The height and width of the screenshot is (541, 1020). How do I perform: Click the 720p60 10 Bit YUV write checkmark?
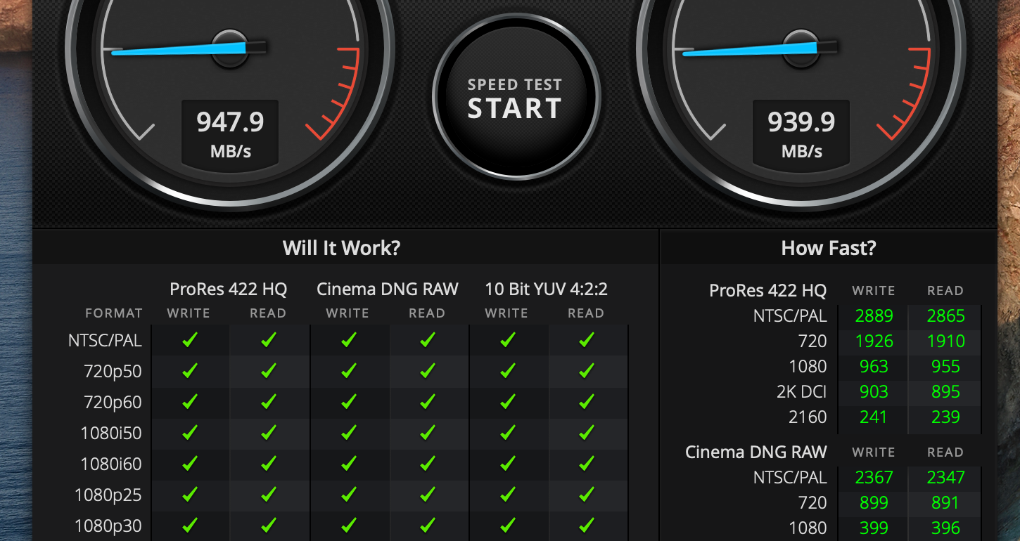click(507, 403)
